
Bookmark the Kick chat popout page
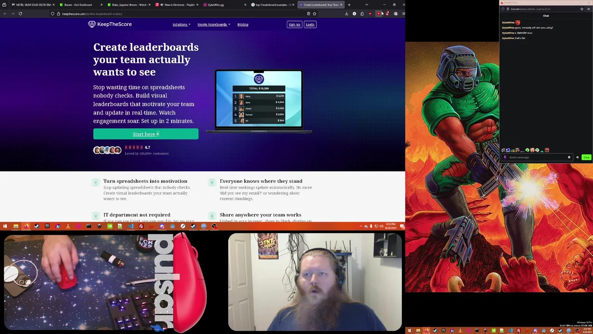pos(582,9)
